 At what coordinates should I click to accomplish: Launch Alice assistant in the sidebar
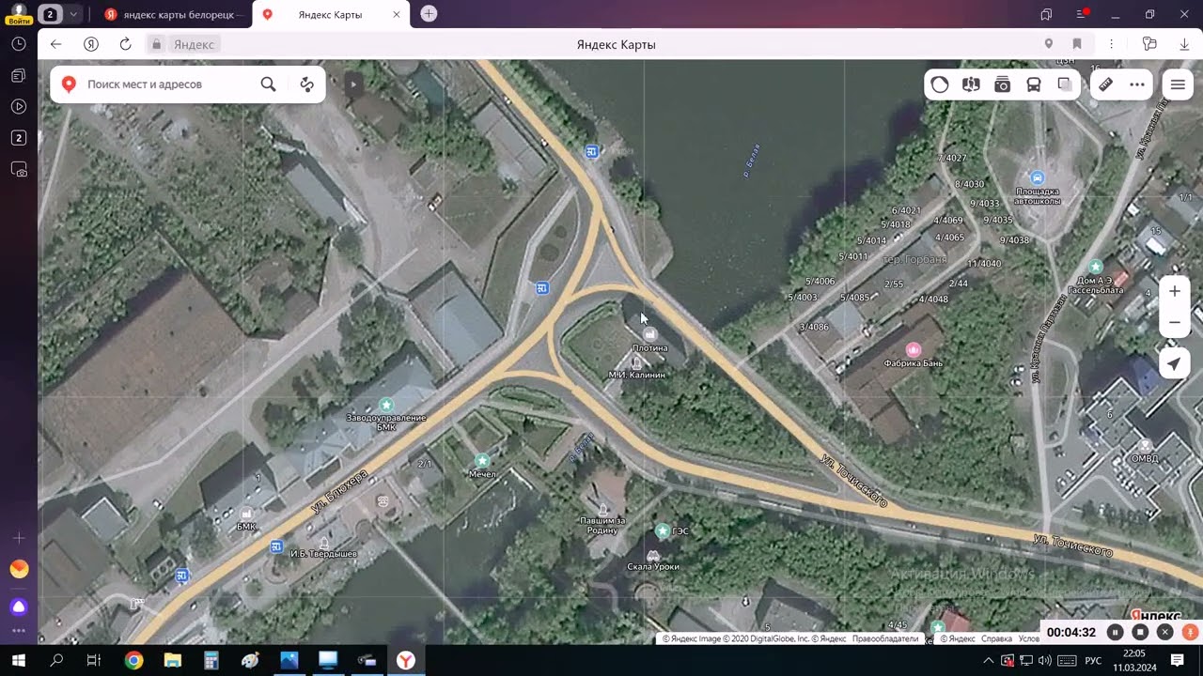point(19,607)
